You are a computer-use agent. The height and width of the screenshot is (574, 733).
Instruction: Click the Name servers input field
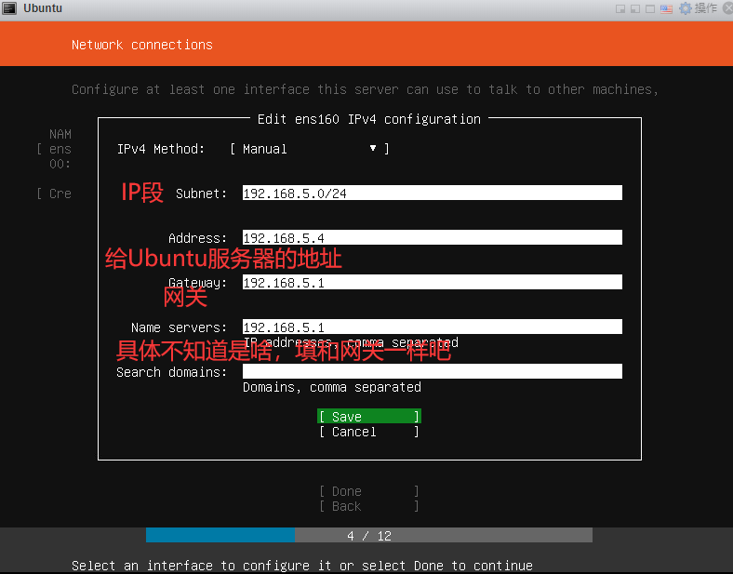click(432, 327)
